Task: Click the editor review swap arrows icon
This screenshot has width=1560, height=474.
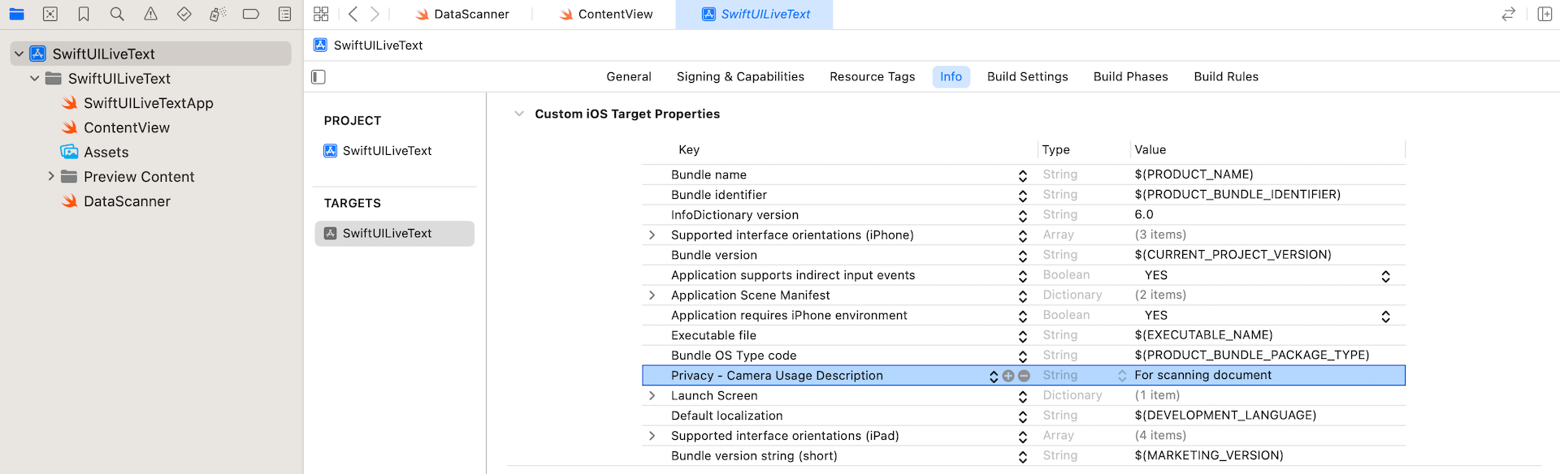Action: coord(1509,14)
